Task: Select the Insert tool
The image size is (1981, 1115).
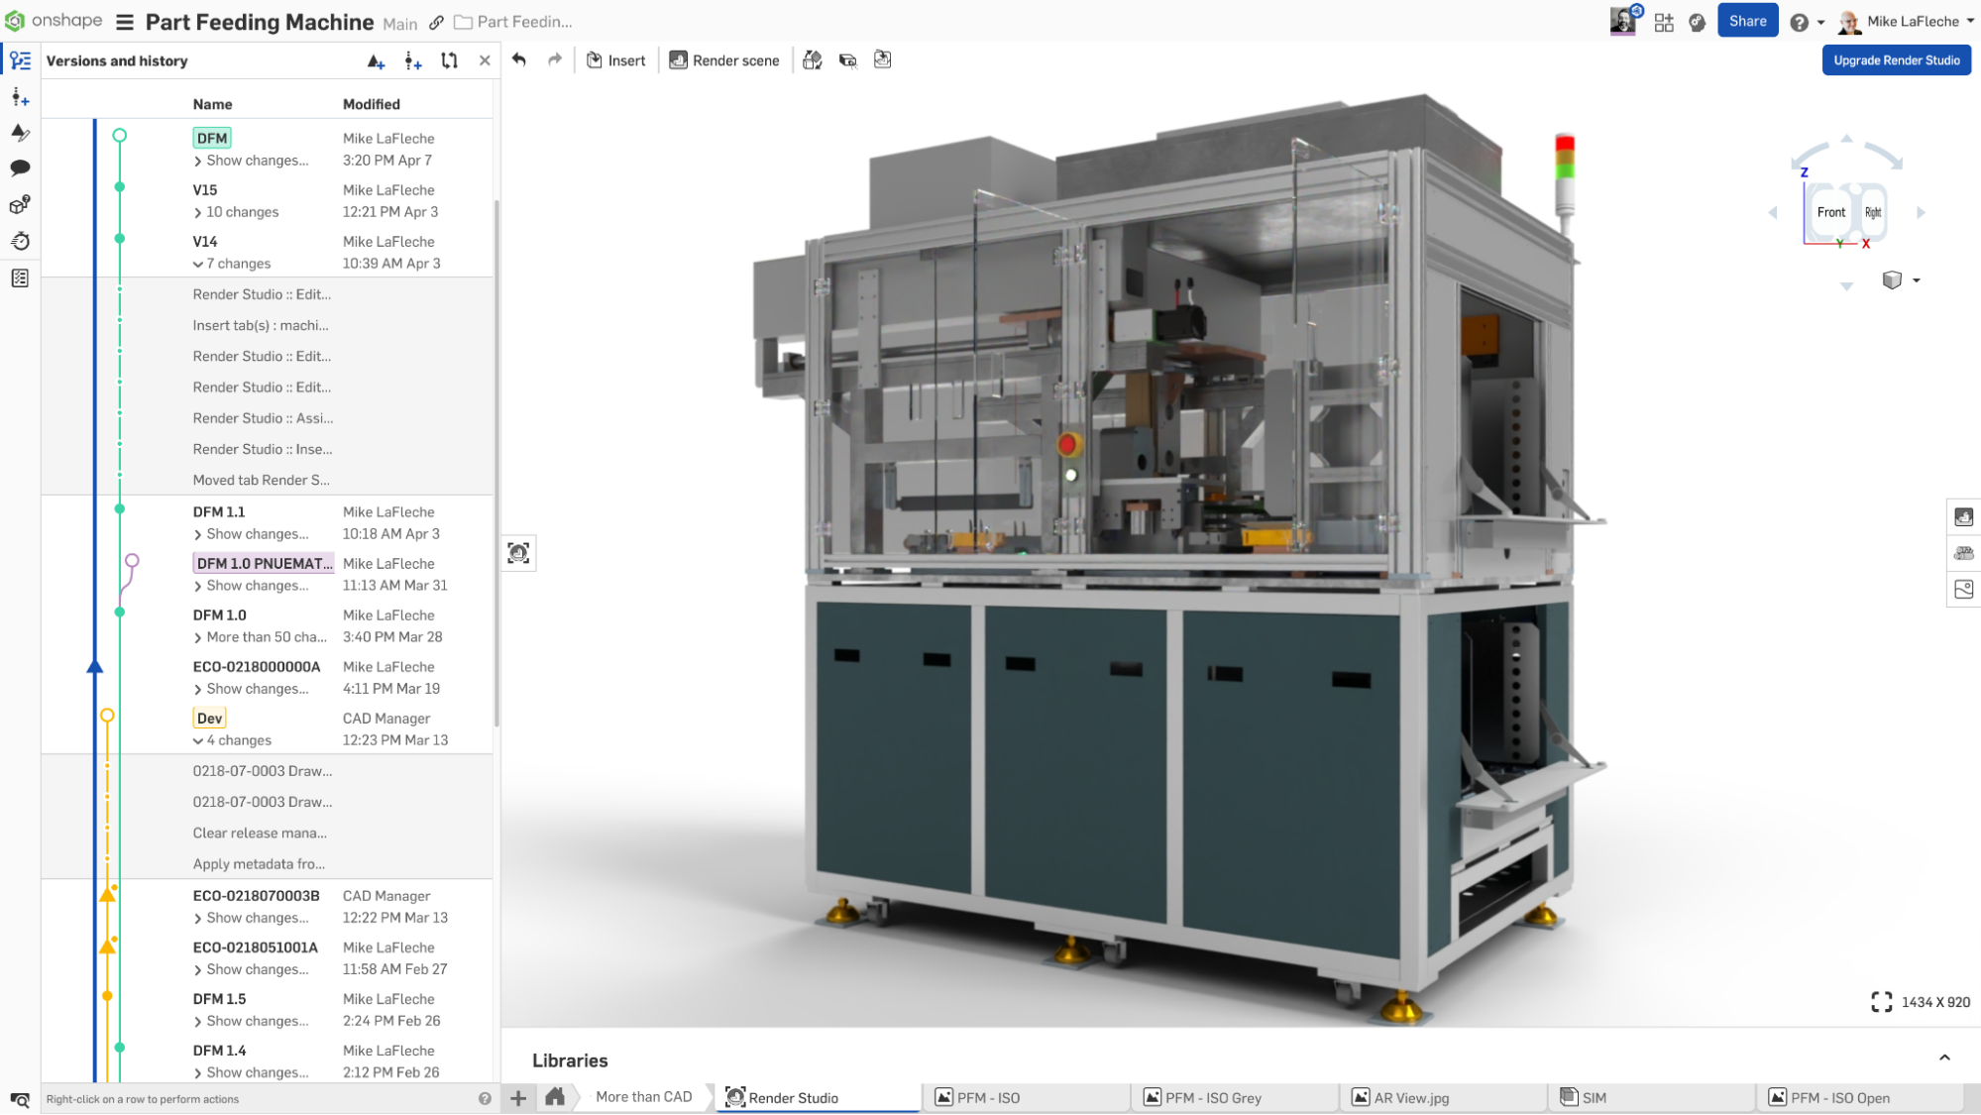Action: 615,59
